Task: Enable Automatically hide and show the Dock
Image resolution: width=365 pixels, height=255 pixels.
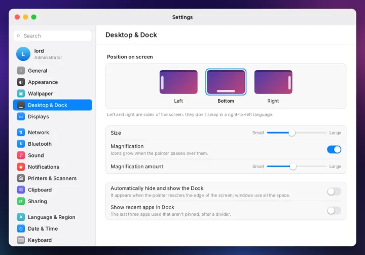Action: [x=334, y=192]
